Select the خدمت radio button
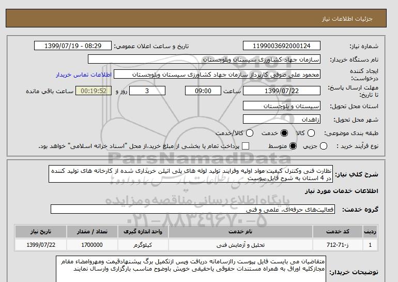Screen dimensions: 398x282 pyautogui.click(x=284, y=133)
